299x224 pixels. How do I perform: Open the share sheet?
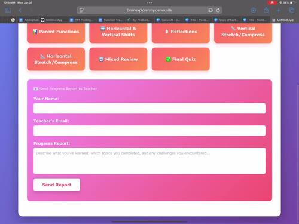point(266,10)
